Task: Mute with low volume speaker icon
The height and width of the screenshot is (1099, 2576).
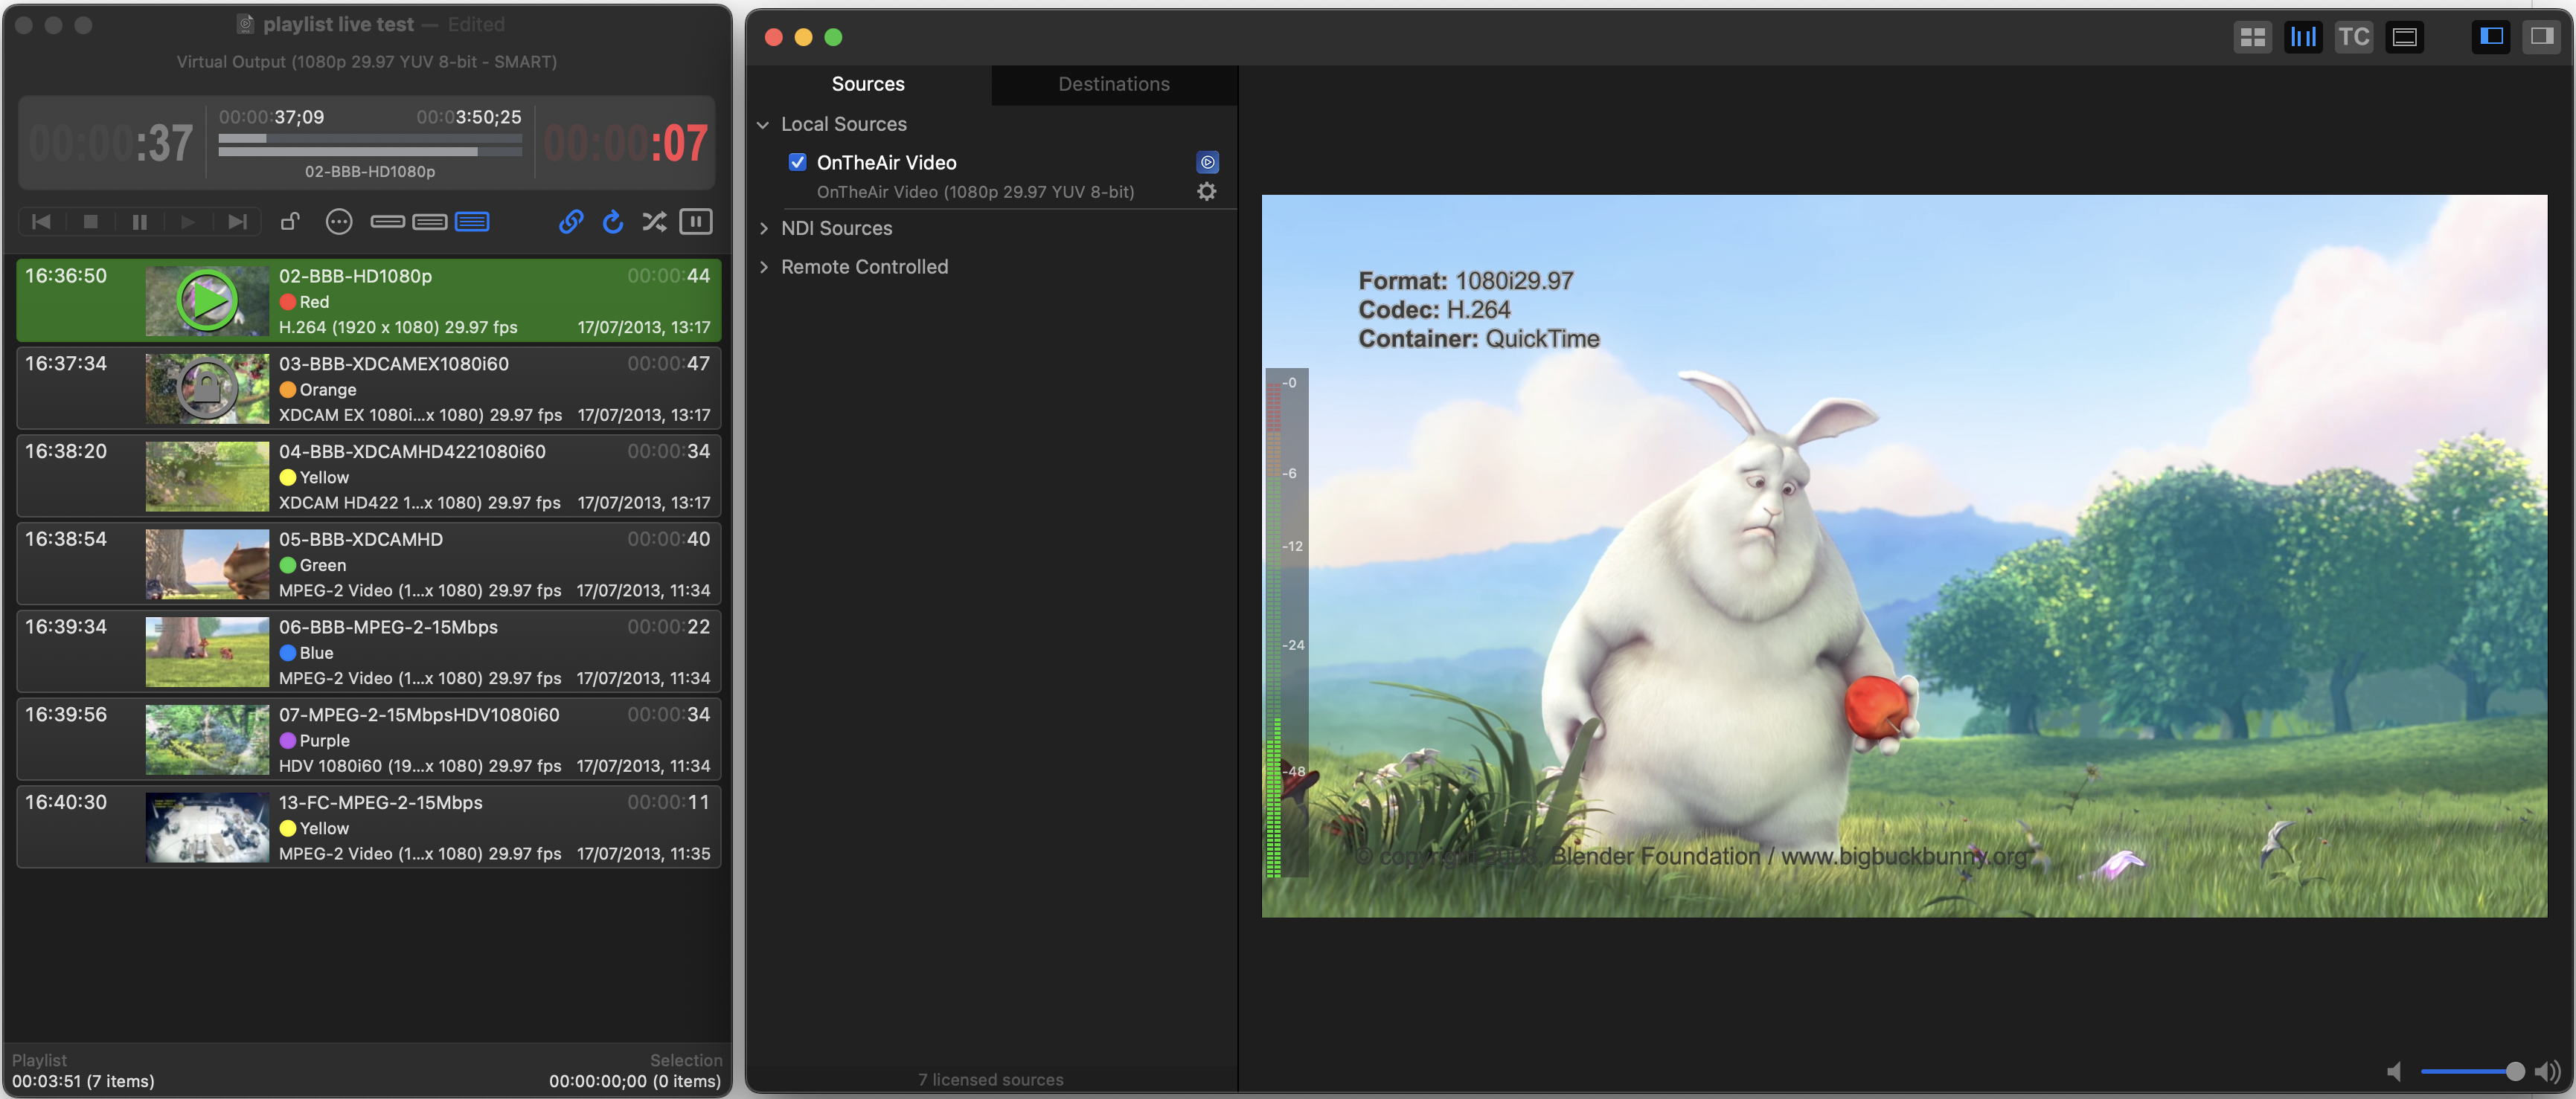Action: pos(2395,1071)
